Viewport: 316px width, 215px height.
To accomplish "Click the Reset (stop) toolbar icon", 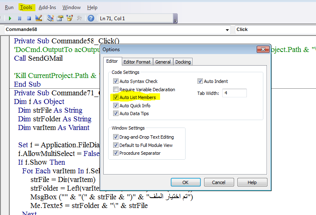I will pyautogui.click(x=29, y=18).
